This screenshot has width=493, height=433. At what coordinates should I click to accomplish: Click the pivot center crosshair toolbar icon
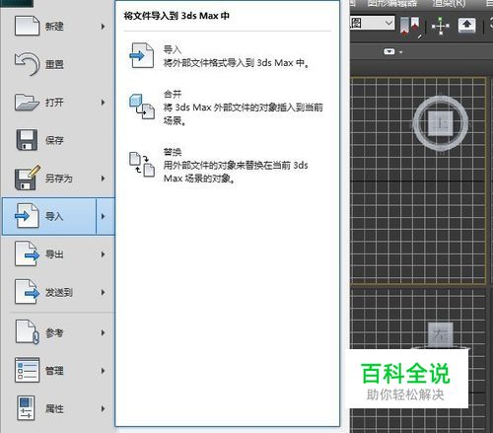point(441,26)
